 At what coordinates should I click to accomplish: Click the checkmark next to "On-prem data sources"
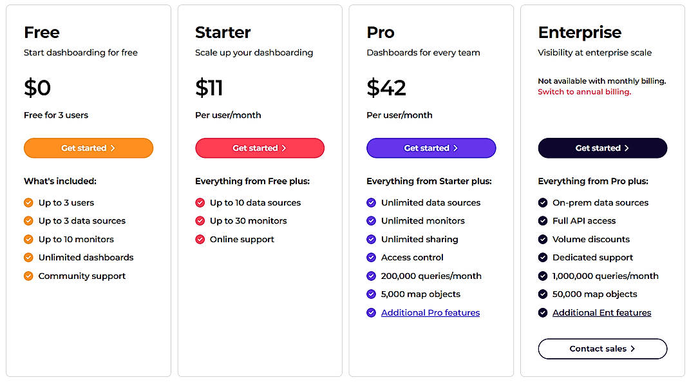(542, 202)
